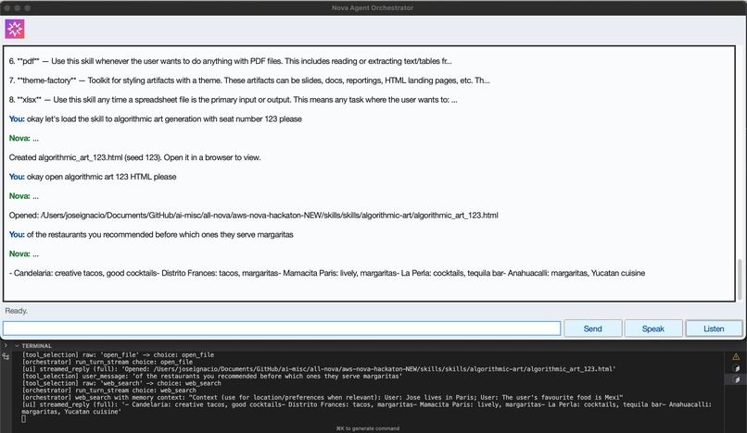747x433 pixels.
Task: Click the theme-factory skill description line
Action: click(249, 80)
